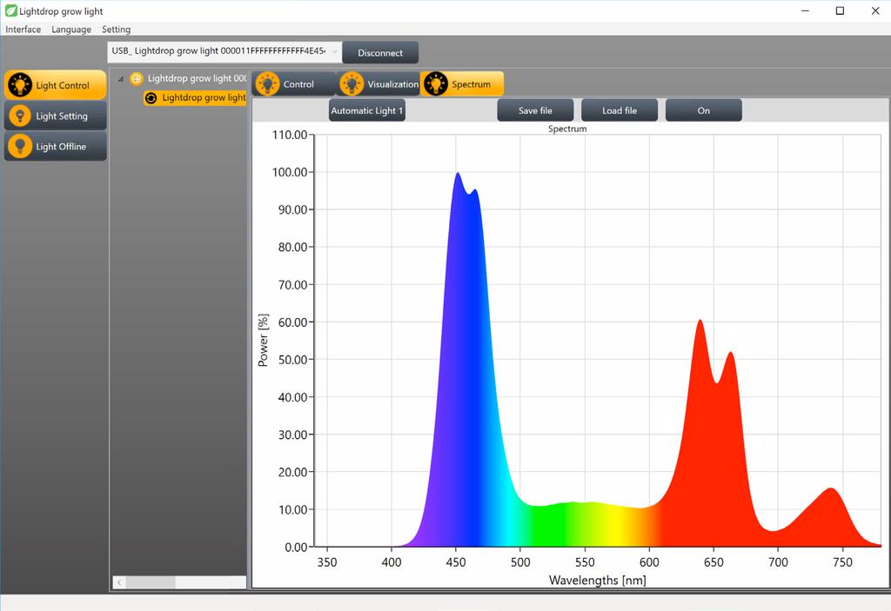Minimize the Lightdrop grow light window
The width and height of the screenshot is (891, 611).
point(805,10)
